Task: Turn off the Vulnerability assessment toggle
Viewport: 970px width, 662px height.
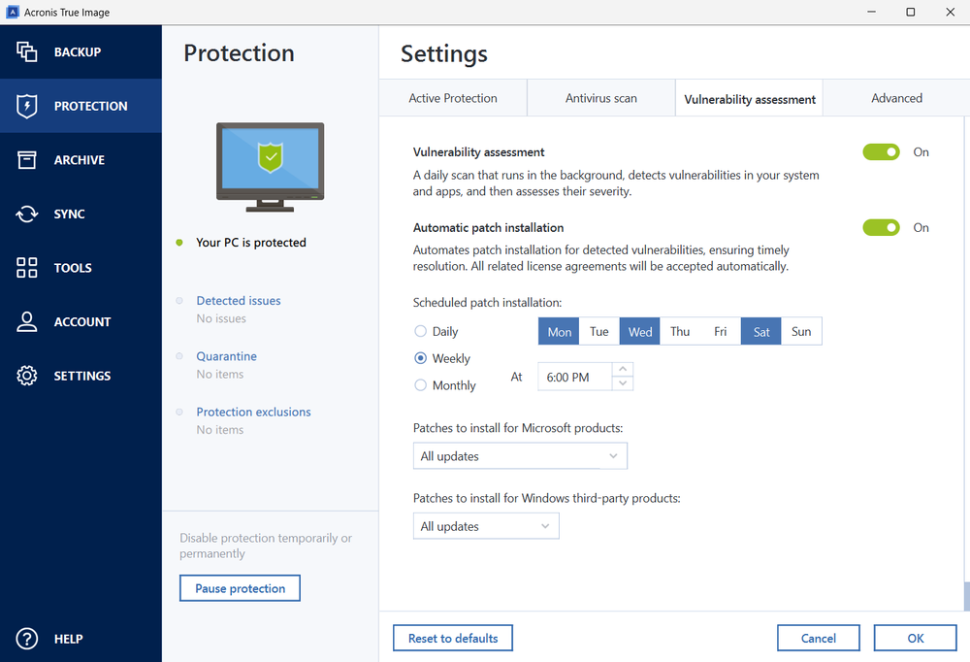Action: [881, 152]
